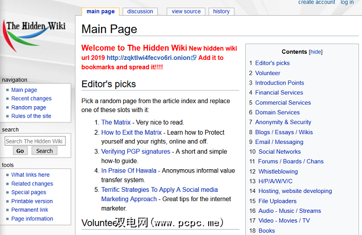Hide the Contents table
Screen dimensions: 362x235
click(x=316, y=52)
